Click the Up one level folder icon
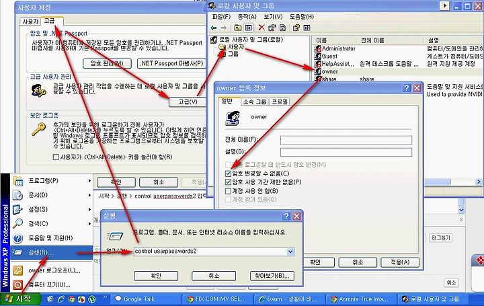 pos(238,28)
